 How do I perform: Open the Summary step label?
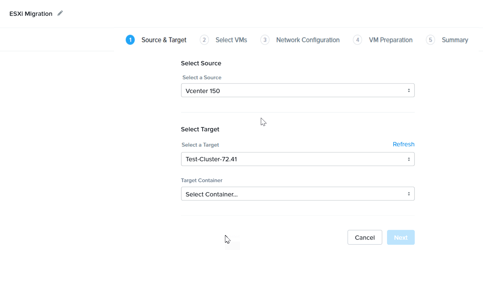(x=455, y=40)
